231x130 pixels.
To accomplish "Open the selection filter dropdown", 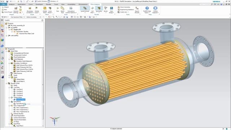I will (x=18, y=17).
